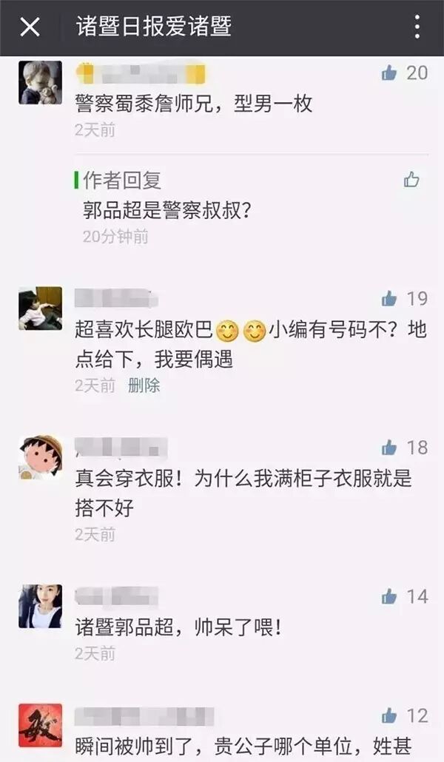This screenshot has width=444, height=762.
Task: Select the page title 诸暨日报爱诸暨
Action: 154,27
